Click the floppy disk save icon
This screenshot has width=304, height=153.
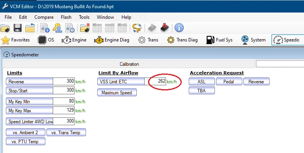click(x=18, y=28)
